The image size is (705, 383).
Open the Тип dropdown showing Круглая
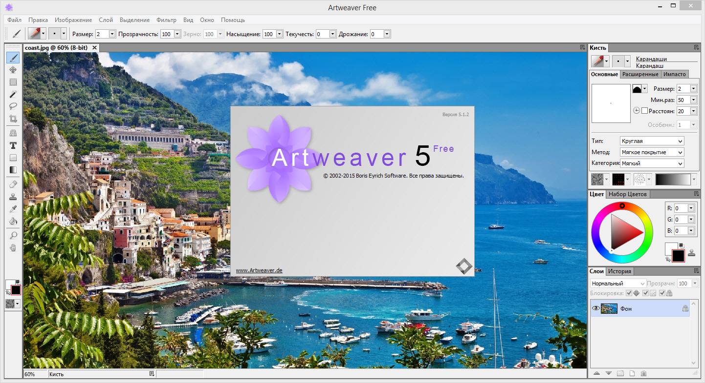[652, 141]
